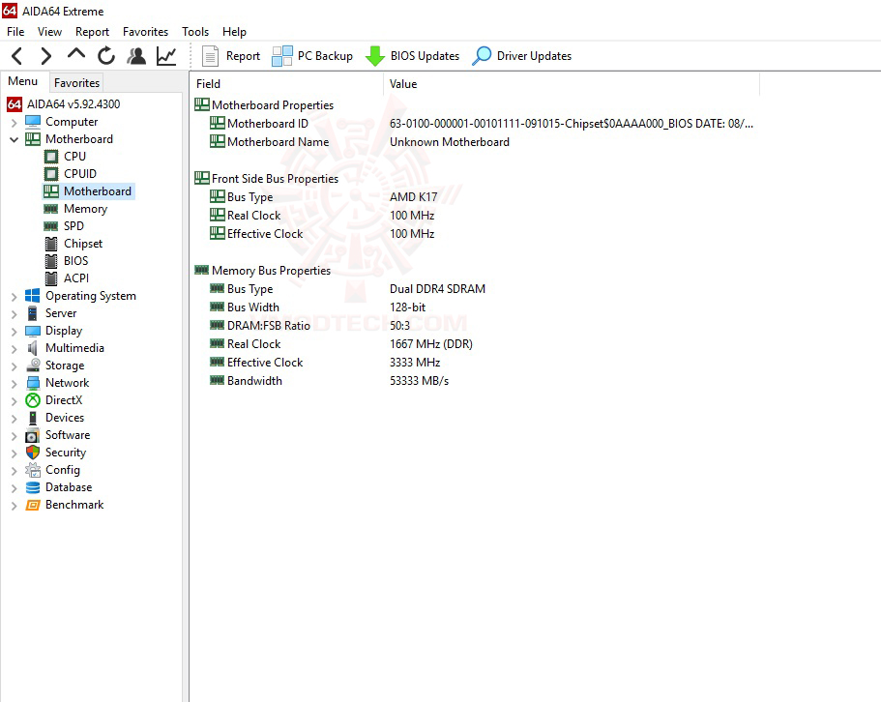Click the up-level arrow icon

pos(75,54)
